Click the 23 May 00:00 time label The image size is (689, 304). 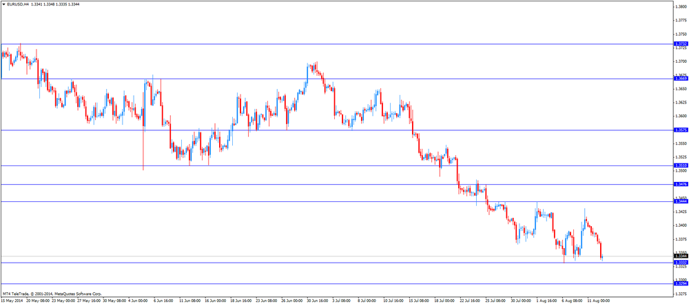pos(63,301)
